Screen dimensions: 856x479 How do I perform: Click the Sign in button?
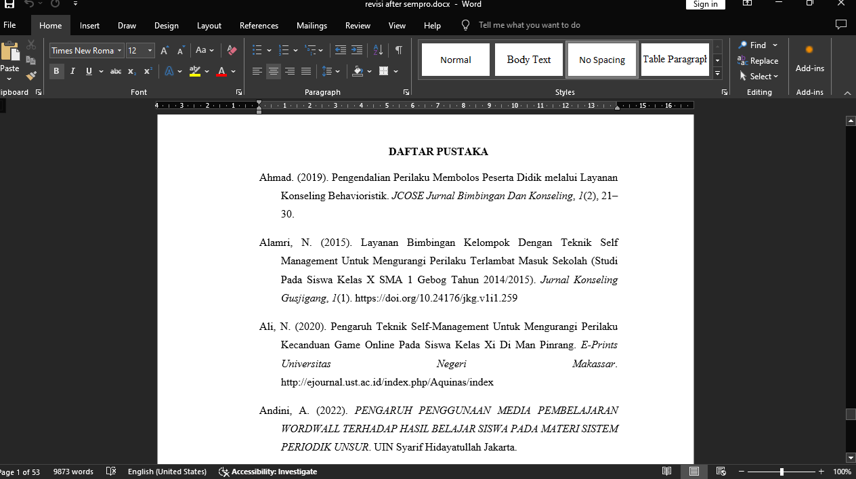(x=705, y=4)
